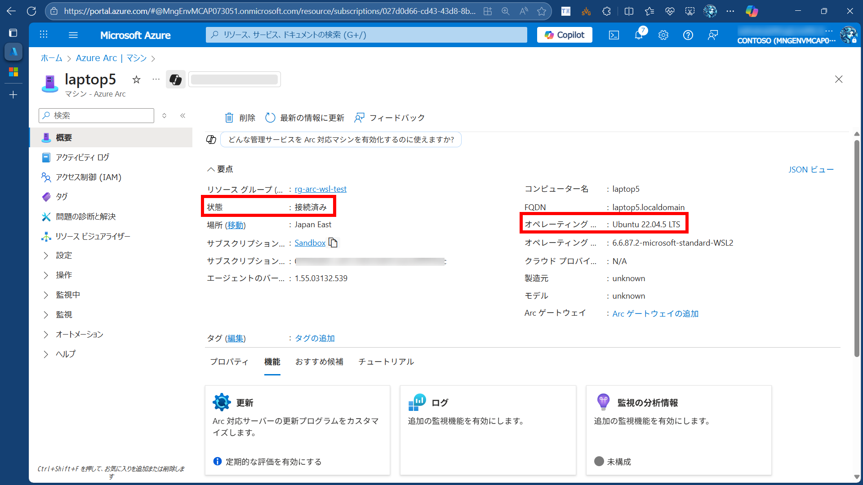Open the 概要 overview menu item
Screen dimensions: 863x485
coord(111,137)
